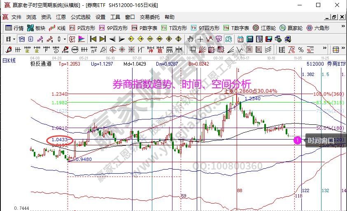Select the hand pan tool
Viewport: 347px width, 211px height.
point(190,39)
